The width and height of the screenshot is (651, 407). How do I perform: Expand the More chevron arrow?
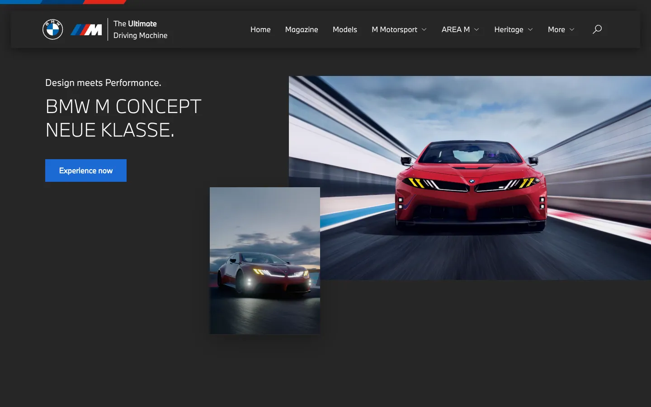(x=572, y=29)
